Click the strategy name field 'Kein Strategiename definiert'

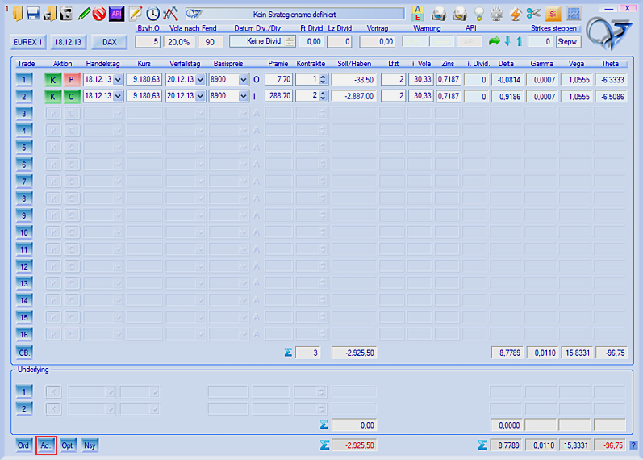pos(294,15)
